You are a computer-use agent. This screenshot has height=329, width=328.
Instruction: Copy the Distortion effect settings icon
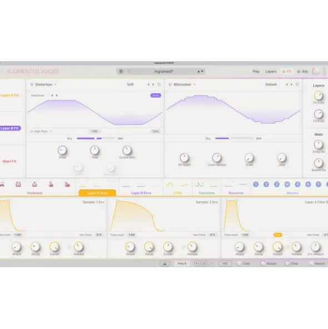(159, 85)
